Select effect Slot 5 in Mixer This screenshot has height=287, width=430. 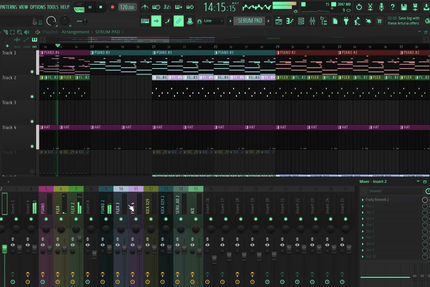click(x=370, y=225)
